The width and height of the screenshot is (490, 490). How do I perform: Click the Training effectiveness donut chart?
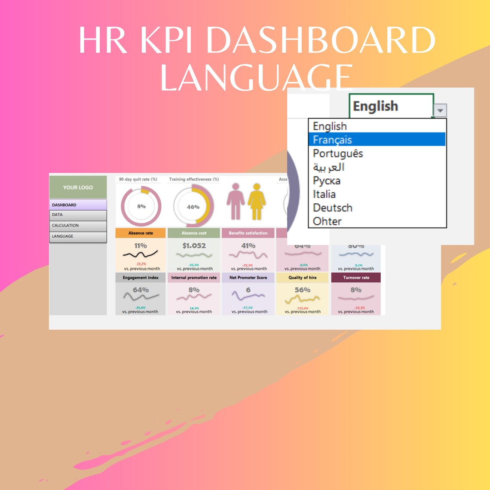coord(194,206)
